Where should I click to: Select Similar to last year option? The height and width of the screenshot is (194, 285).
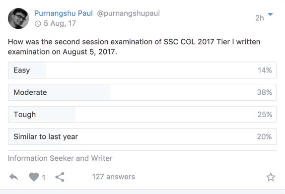pos(142,136)
